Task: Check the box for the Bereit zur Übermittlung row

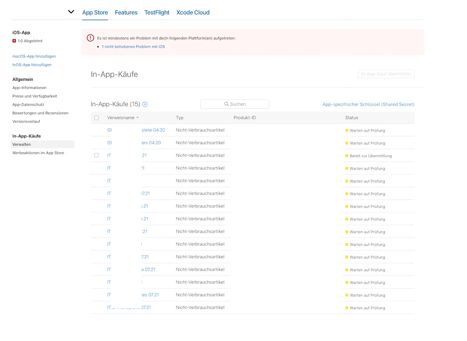Action: coord(97,156)
